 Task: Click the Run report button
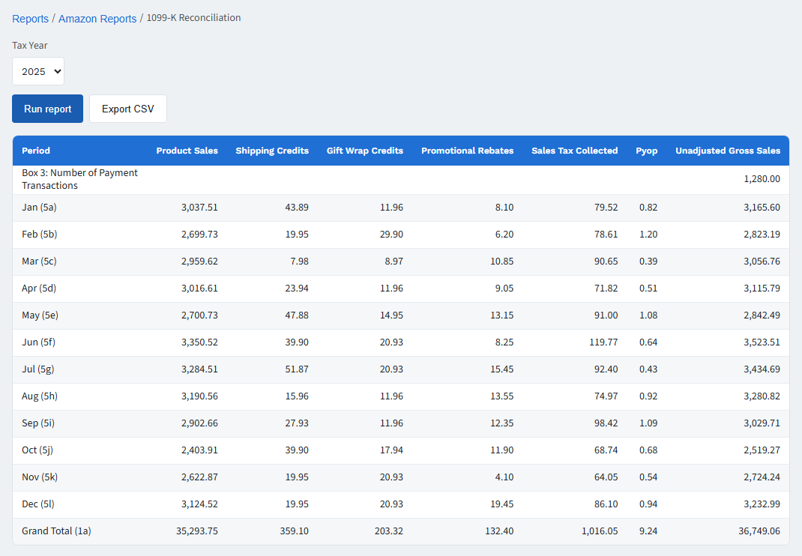[47, 109]
